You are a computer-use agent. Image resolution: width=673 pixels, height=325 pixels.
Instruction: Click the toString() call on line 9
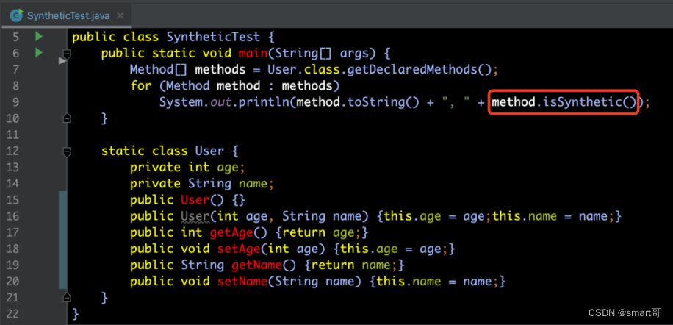click(384, 102)
